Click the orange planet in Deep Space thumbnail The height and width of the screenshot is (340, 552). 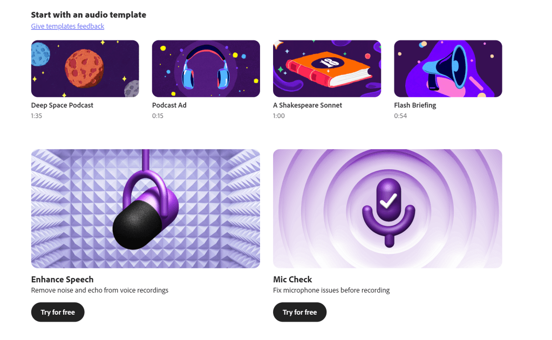[85, 68]
